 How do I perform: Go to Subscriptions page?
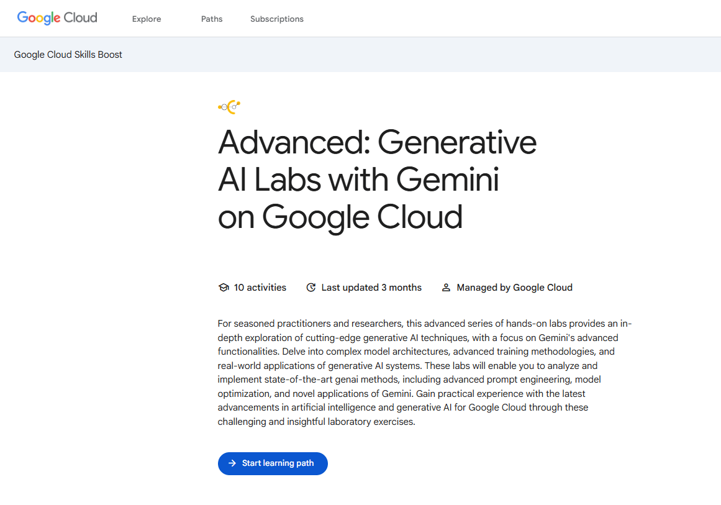[277, 19]
